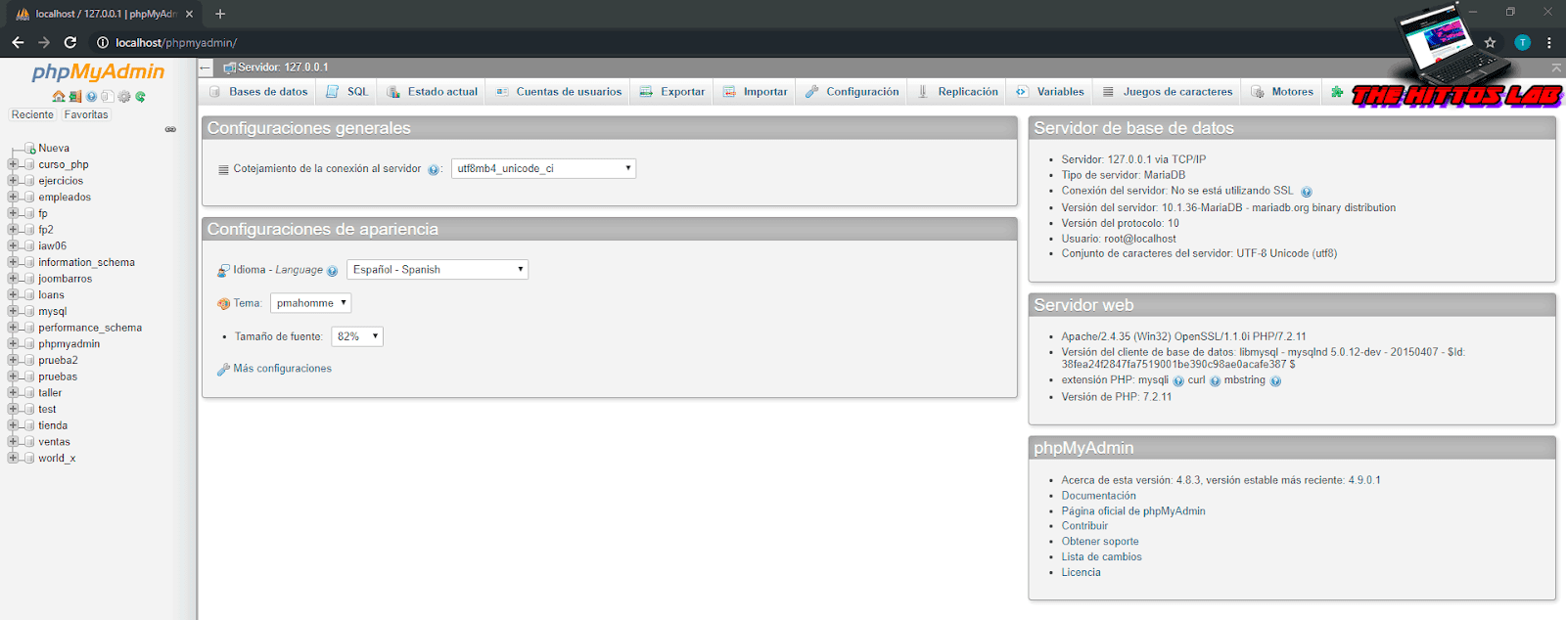Open the Cotejamiento utf8mb4_unicode_ci dropdown
The image size is (1566, 620).
click(543, 168)
